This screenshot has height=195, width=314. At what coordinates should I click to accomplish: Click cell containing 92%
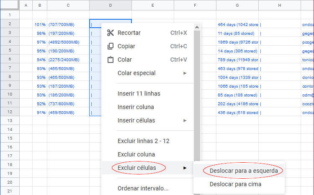pyautogui.click(x=40, y=104)
